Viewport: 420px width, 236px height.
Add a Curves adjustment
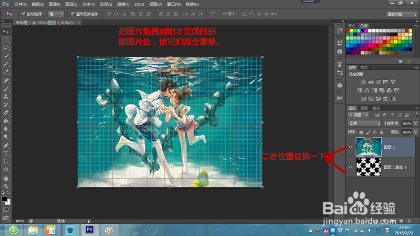click(x=378, y=82)
